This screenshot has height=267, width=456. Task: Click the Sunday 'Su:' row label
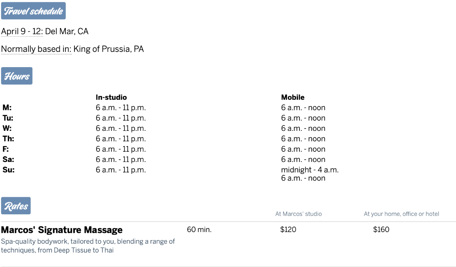pos(8,170)
